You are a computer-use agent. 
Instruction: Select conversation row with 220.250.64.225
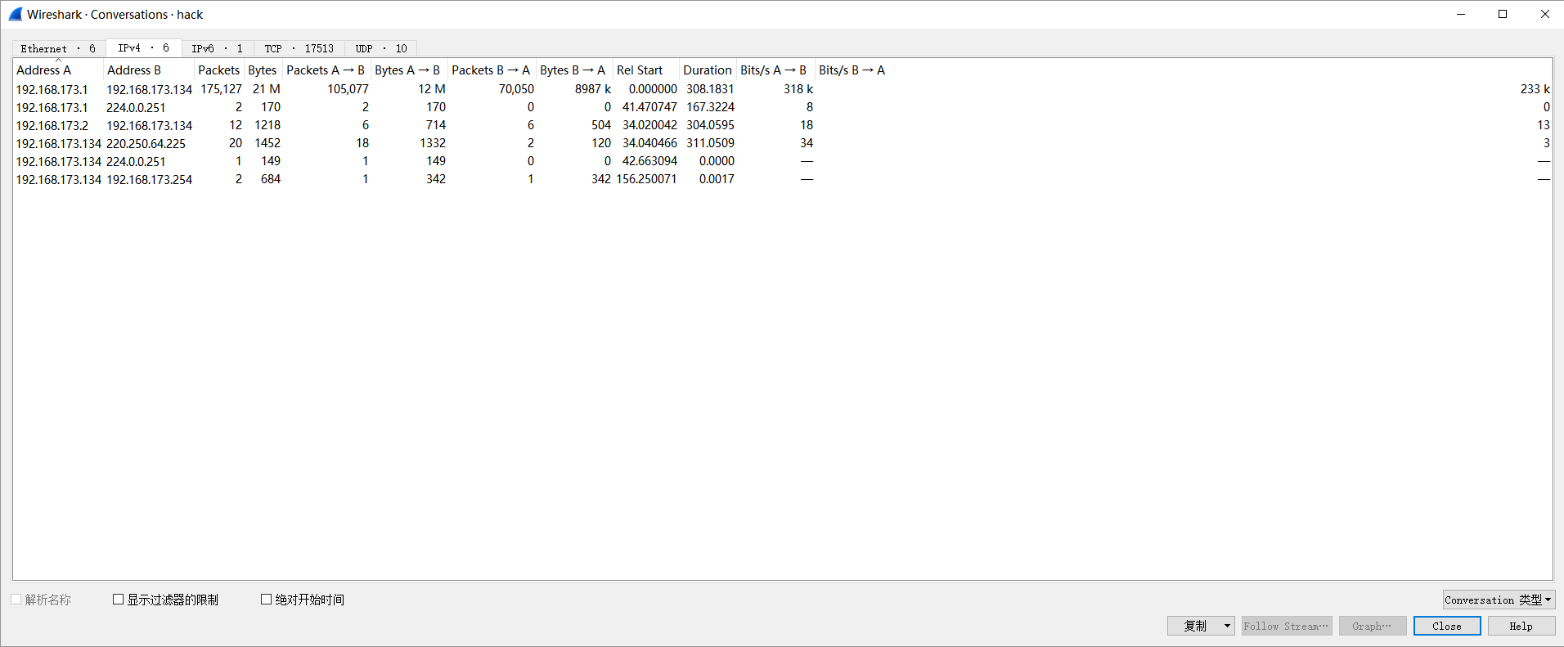pyautogui.click(x=146, y=143)
